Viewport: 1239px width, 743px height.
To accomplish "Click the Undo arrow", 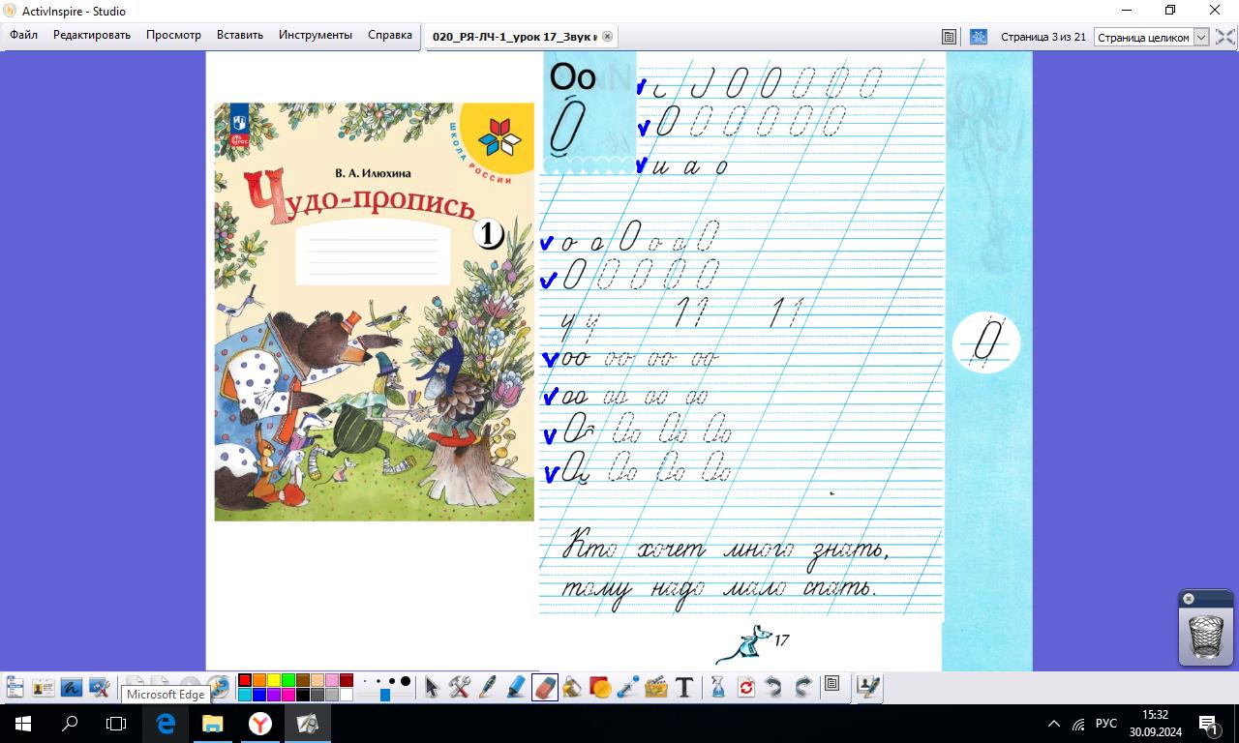I will [x=773, y=687].
